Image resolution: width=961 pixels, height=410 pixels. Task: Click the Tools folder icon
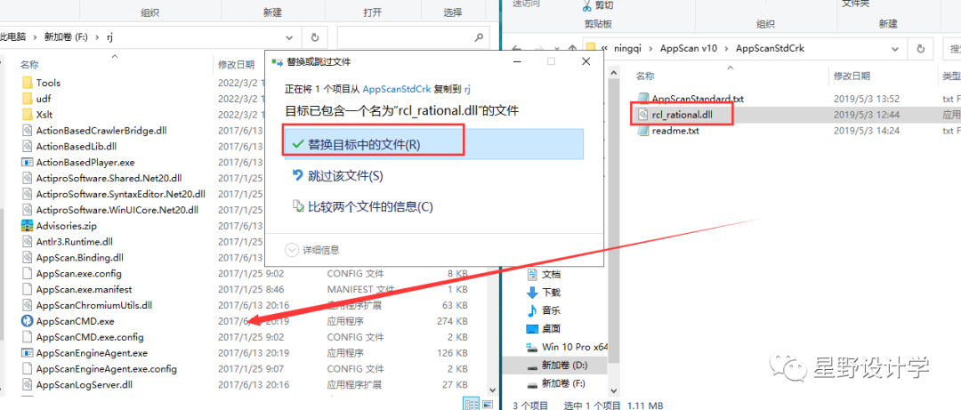27,83
